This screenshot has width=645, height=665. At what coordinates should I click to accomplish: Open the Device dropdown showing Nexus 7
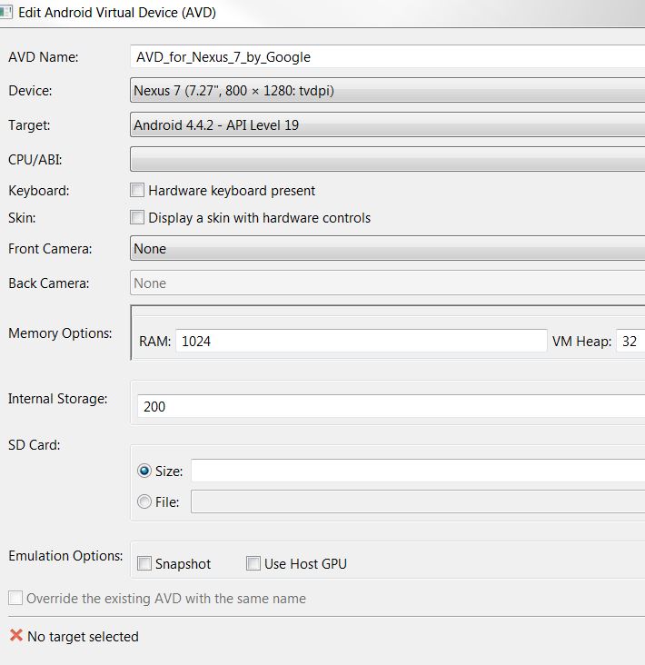(387, 91)
